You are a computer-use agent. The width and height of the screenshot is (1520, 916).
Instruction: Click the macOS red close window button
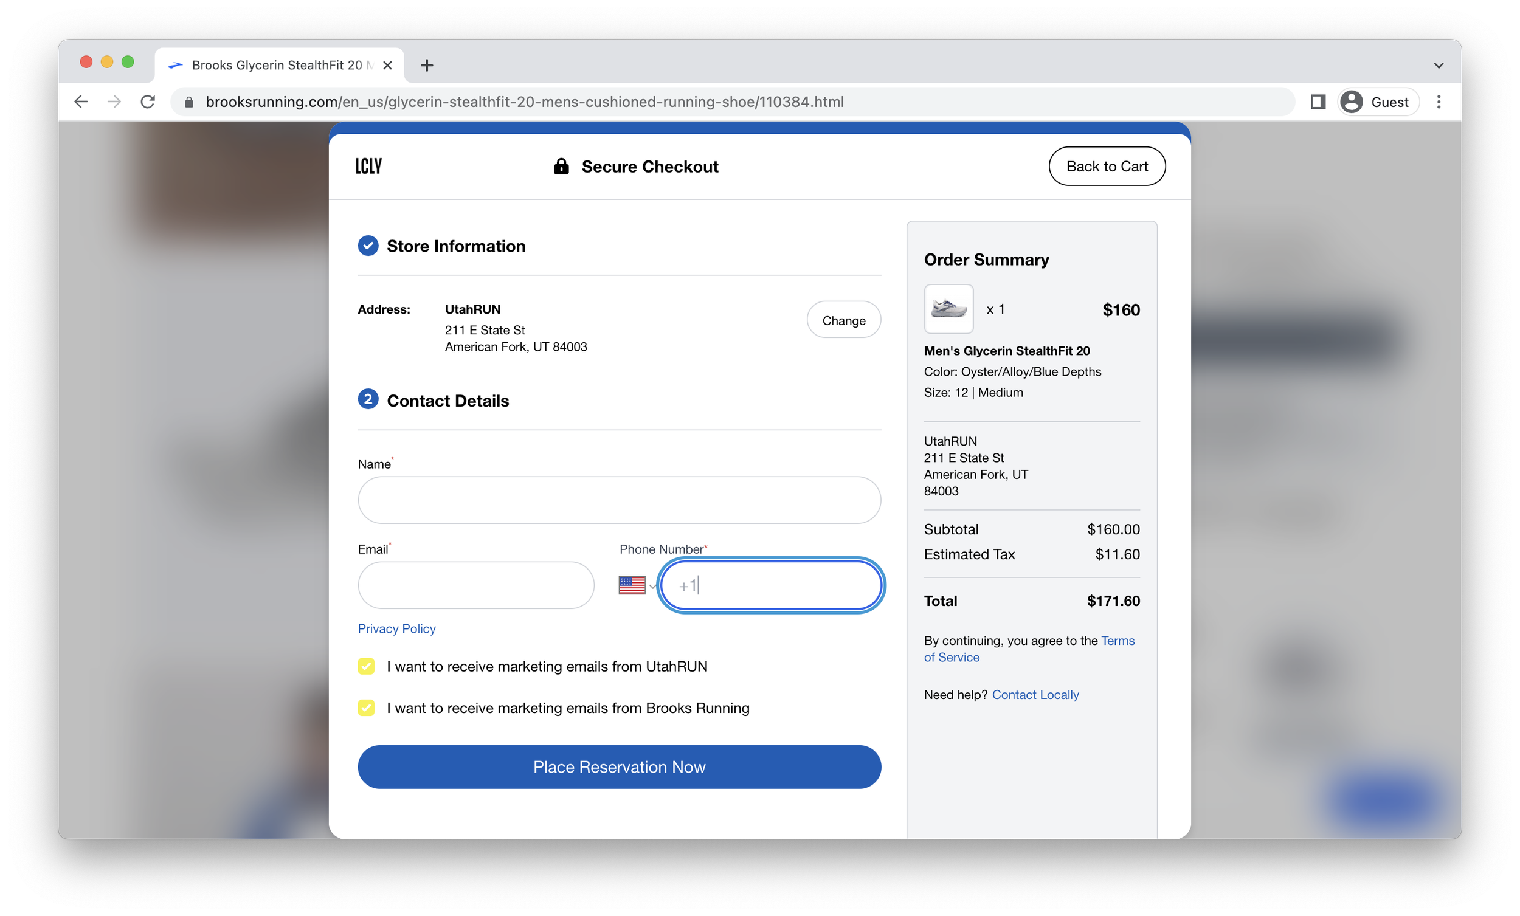[86, 61]
